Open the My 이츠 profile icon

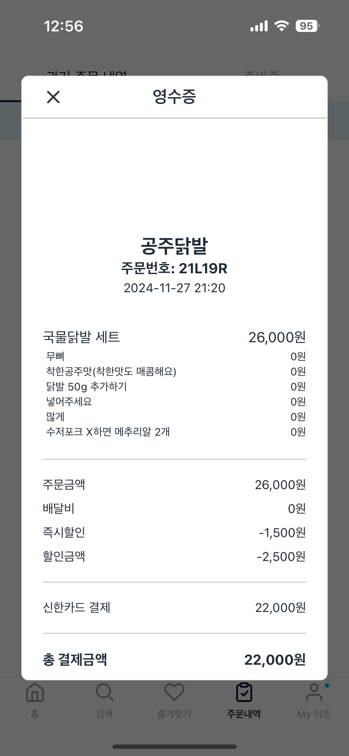coord(314,692)
